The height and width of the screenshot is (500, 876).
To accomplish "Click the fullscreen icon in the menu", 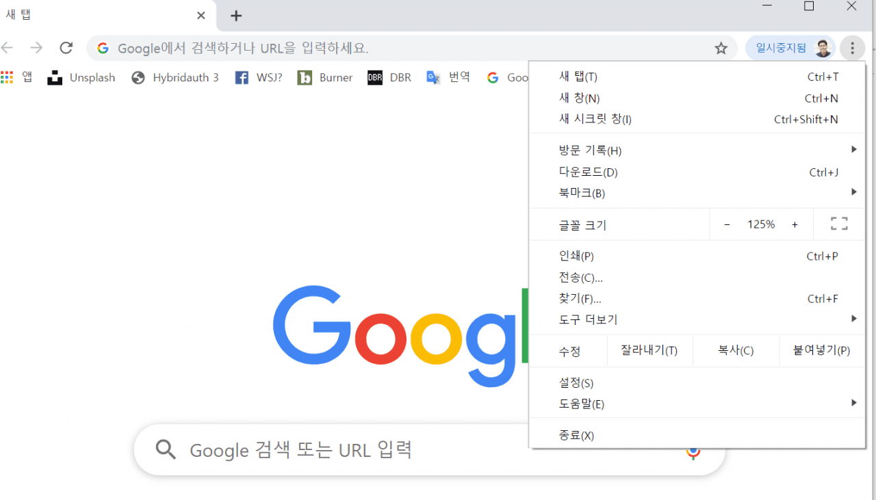I will click(839, 224).
